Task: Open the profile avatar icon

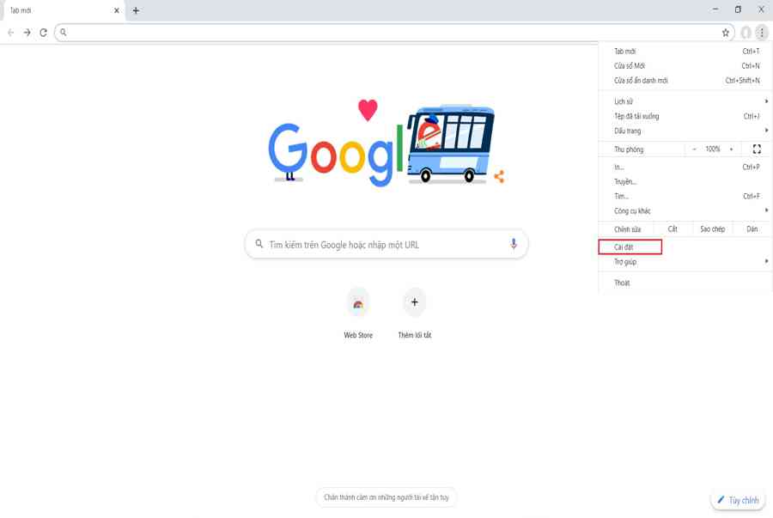Action: point(746,33)
